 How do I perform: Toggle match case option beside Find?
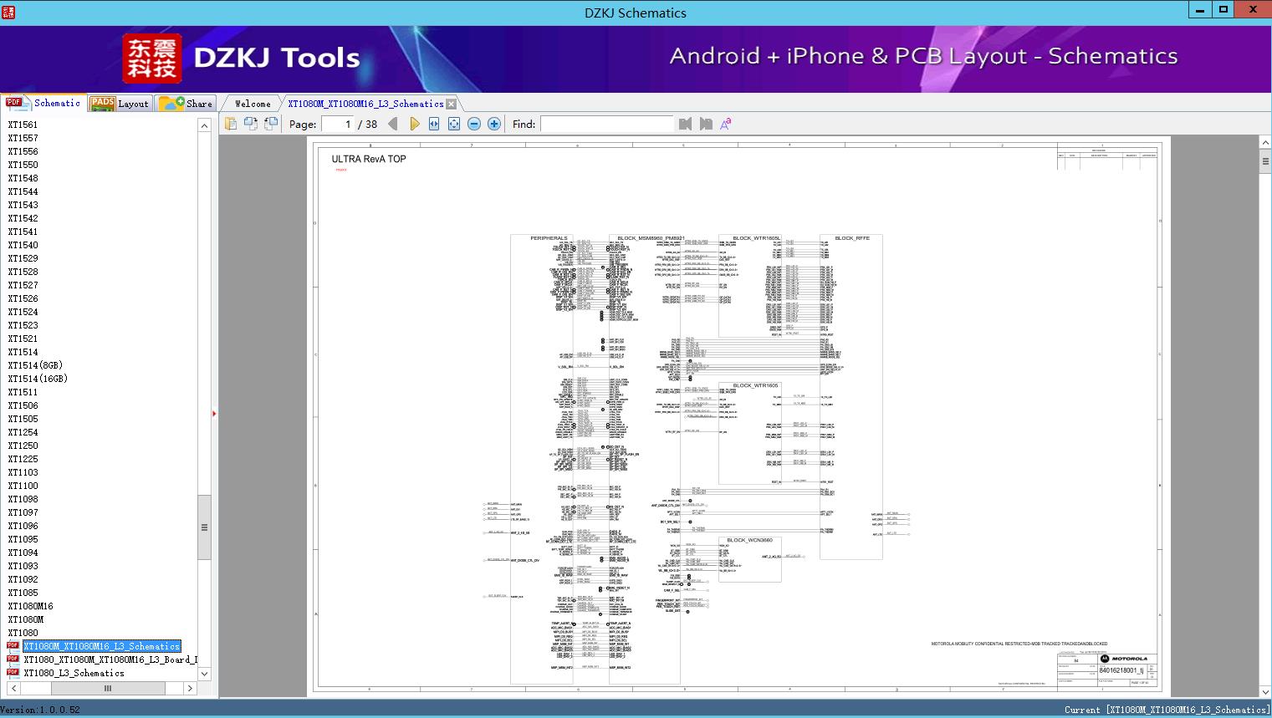click(x=726, y=124)
